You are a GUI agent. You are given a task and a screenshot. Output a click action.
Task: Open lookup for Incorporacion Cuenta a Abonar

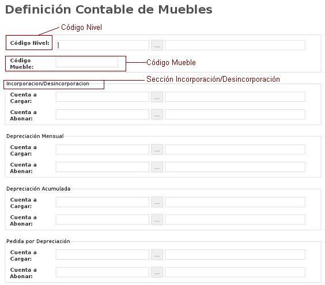[x=157, y=115]
